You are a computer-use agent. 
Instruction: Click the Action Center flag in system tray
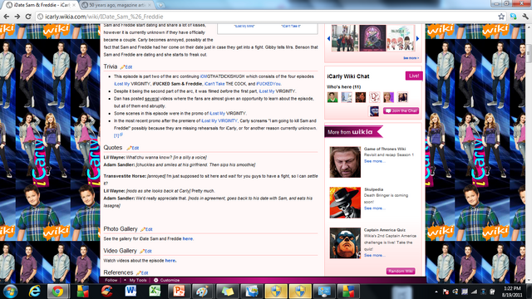point(446,292)
